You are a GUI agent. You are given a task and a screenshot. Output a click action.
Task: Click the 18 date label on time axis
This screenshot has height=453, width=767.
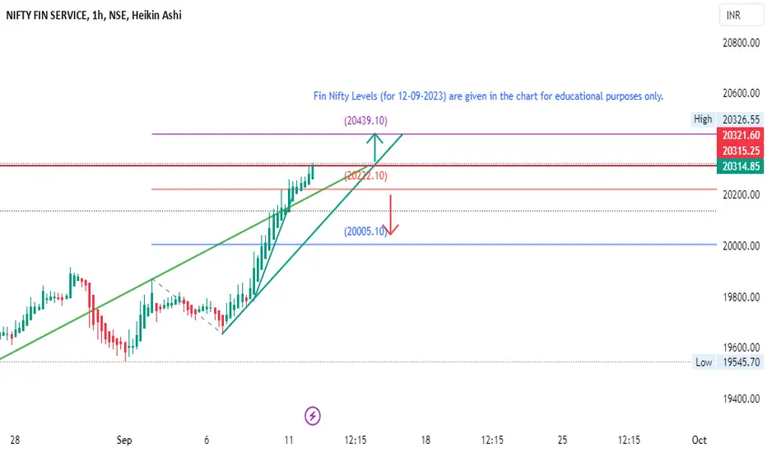(425, 440)
